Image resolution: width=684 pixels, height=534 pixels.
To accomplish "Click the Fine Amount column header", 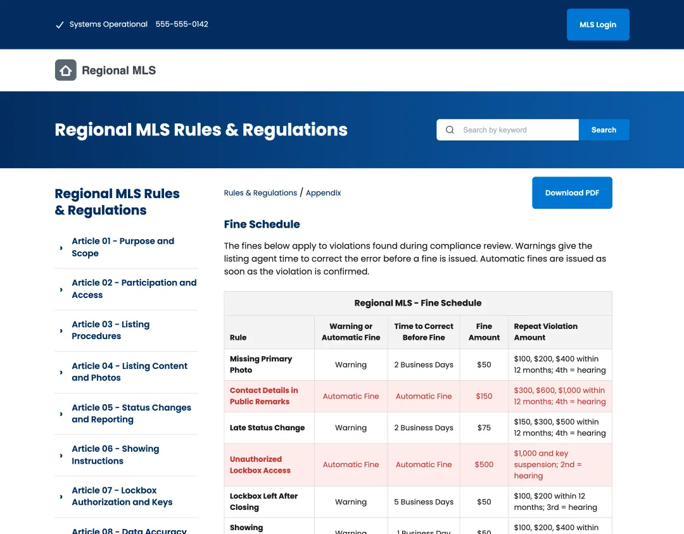I will point(484,332).
